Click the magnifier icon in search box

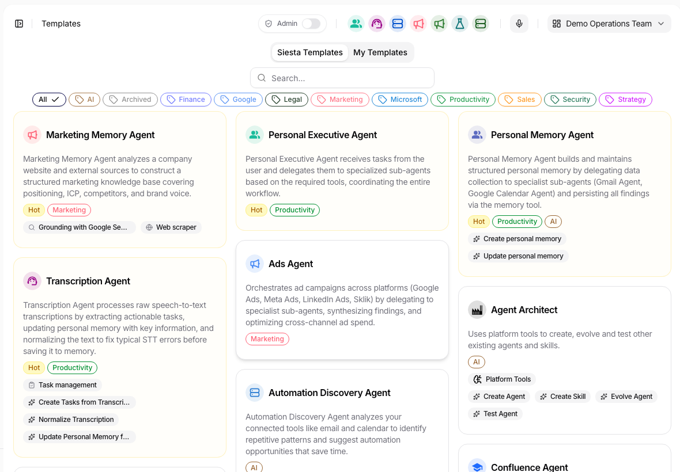click(x=262, y=78)
